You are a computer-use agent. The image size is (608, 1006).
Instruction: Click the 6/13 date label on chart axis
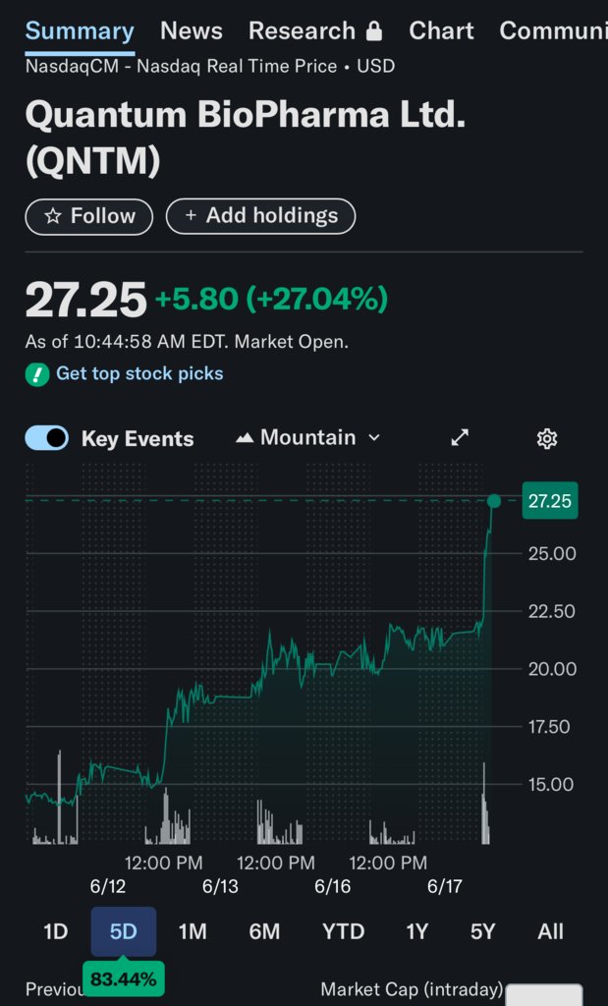click(220, 887)
